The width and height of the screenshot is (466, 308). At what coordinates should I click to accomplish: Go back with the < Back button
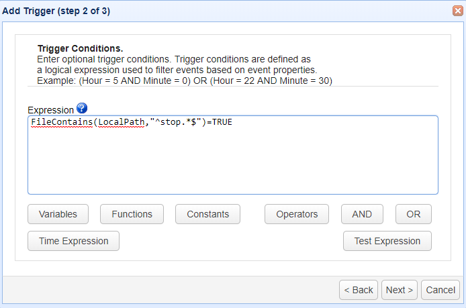[x=359, y=290]
